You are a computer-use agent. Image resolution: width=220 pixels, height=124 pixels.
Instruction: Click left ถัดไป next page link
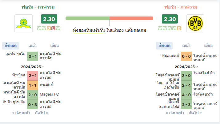(x=42, y=113)
